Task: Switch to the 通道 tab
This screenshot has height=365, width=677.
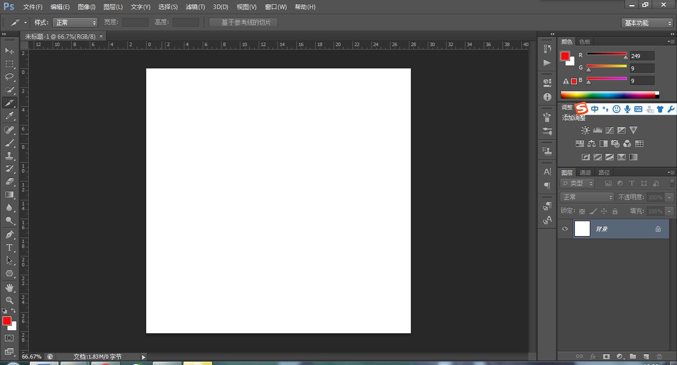Action: 585,173
